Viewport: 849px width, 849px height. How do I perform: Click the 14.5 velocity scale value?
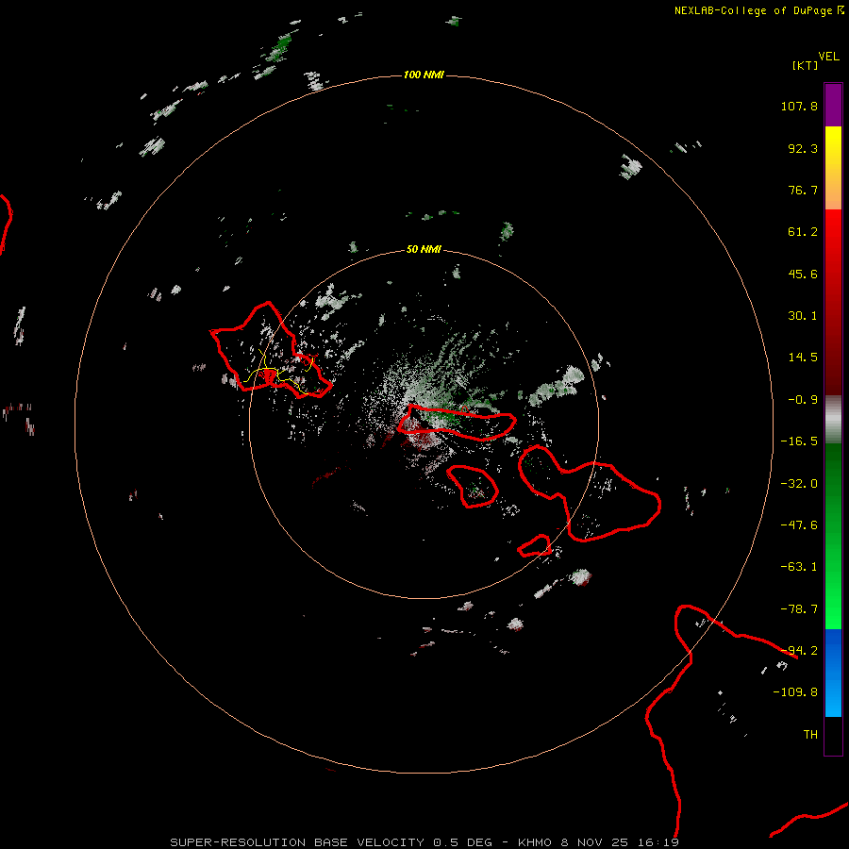[803, 358]
